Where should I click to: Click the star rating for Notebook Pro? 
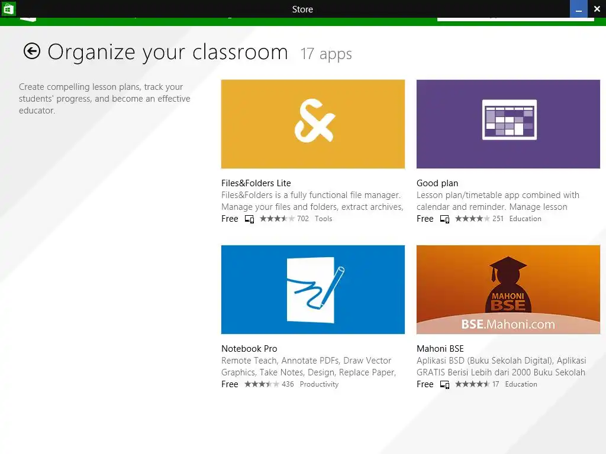tap(262, 384)
